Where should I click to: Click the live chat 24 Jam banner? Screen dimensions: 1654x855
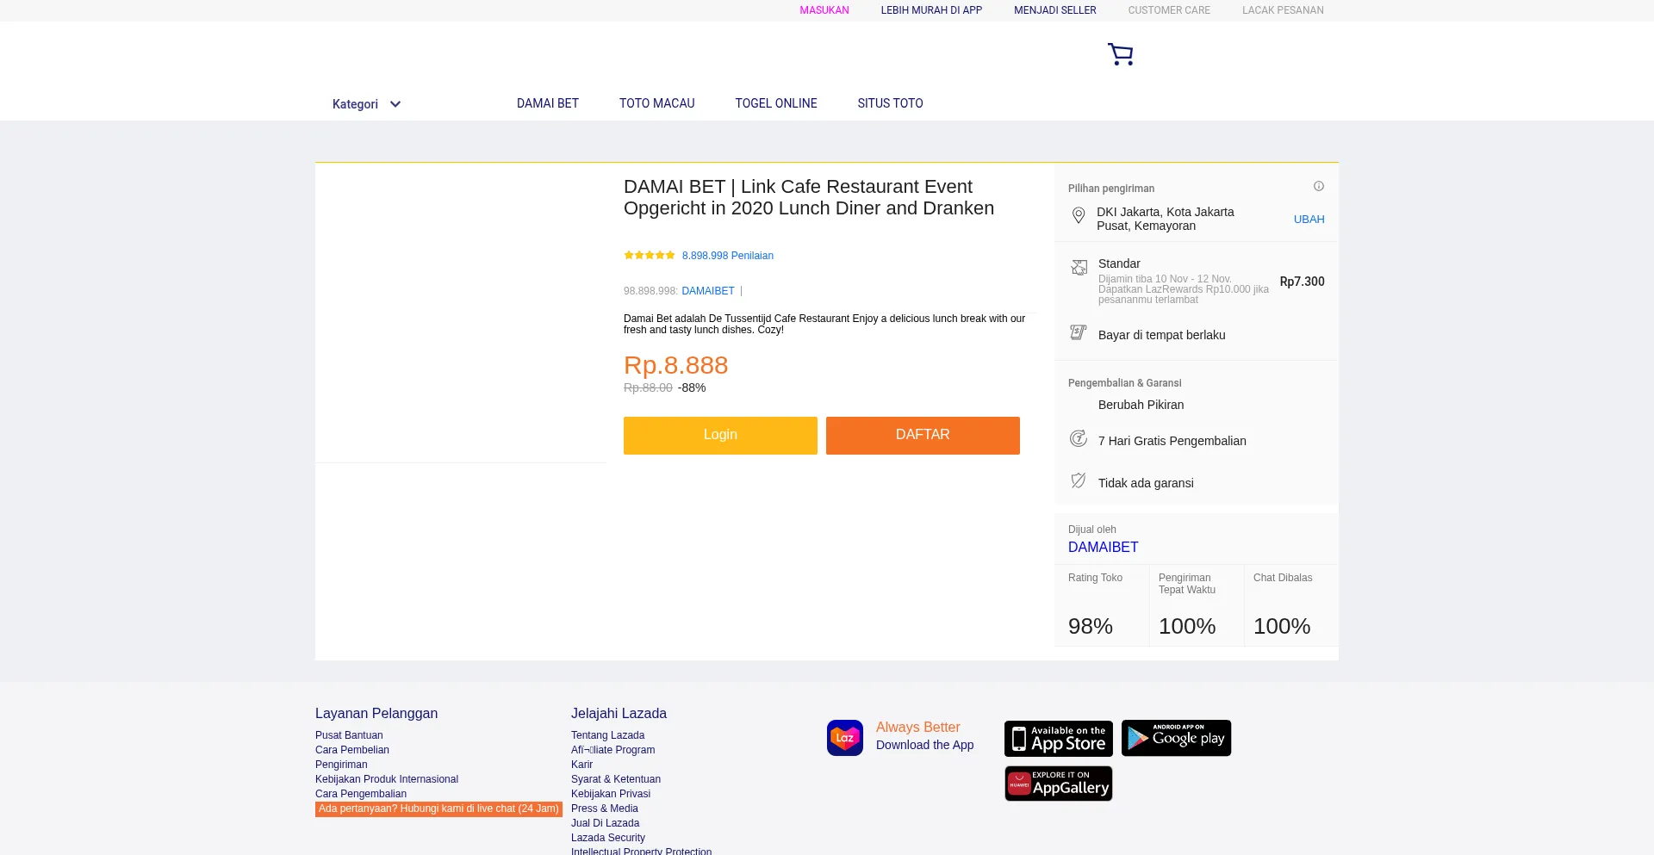[438, 809]
